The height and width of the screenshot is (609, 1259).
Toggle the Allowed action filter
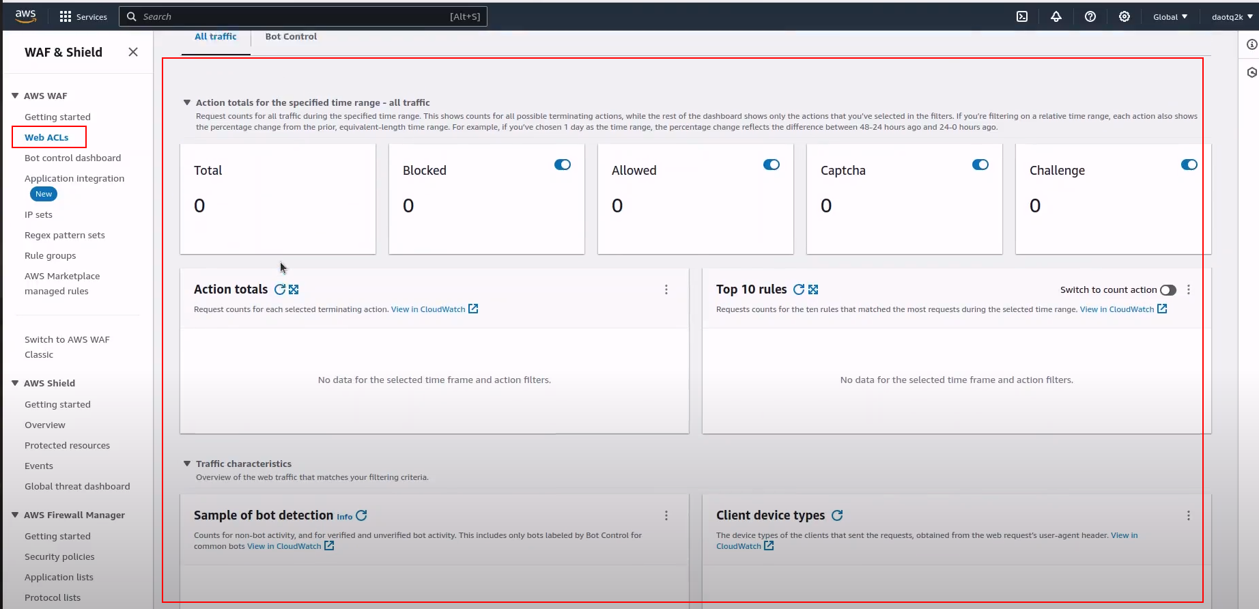pyautogui.click(x=772, y=165)
